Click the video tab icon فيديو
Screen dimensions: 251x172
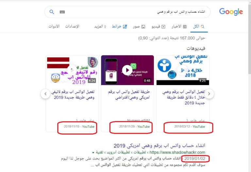[163, 27]
